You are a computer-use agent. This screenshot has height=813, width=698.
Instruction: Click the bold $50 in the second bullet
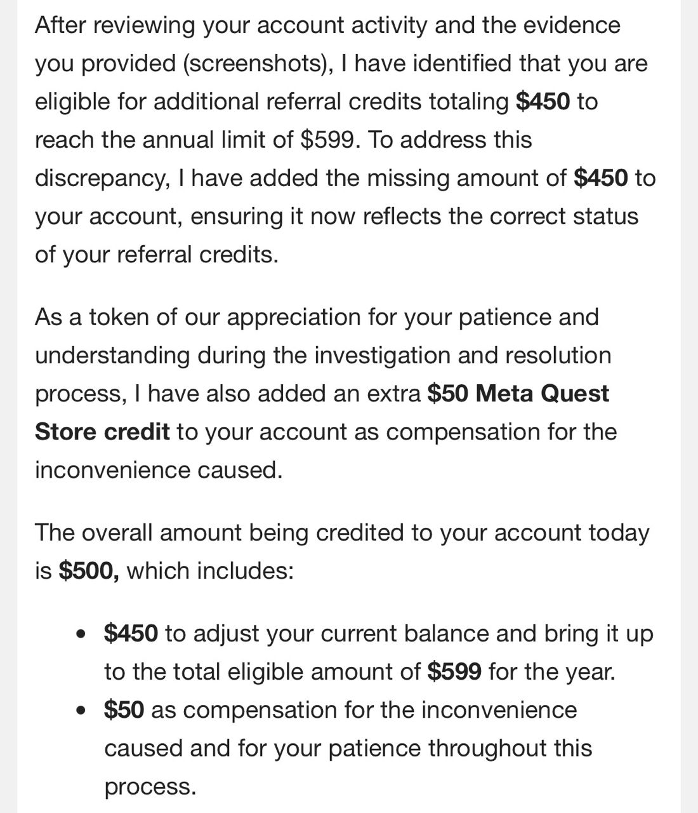coord(124,709)
